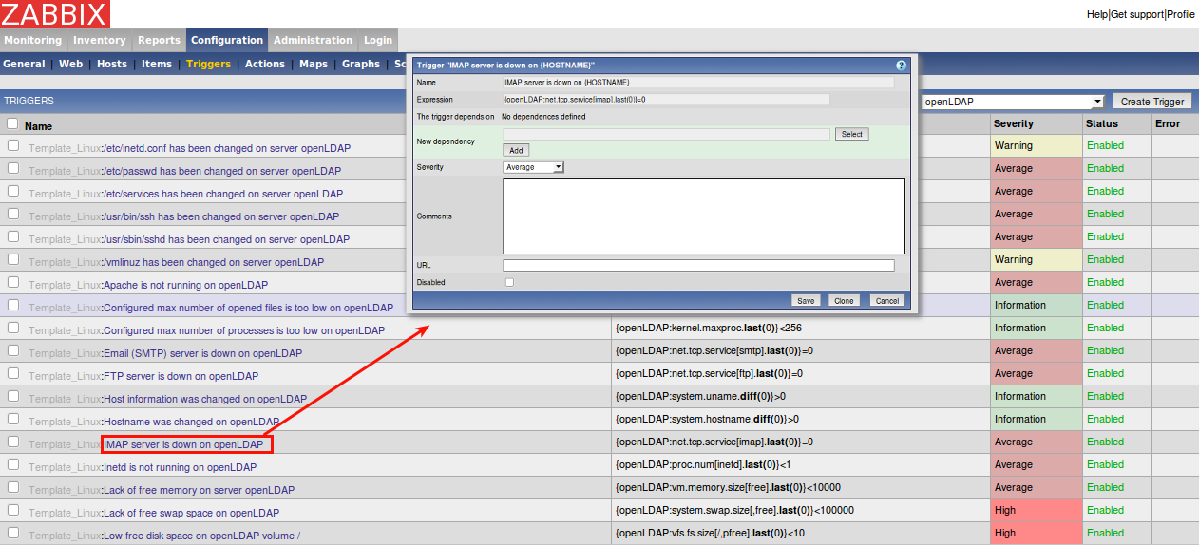Toggle the select-all checkbox beside Name header
1199x545 pixels.
coord(12,124)
